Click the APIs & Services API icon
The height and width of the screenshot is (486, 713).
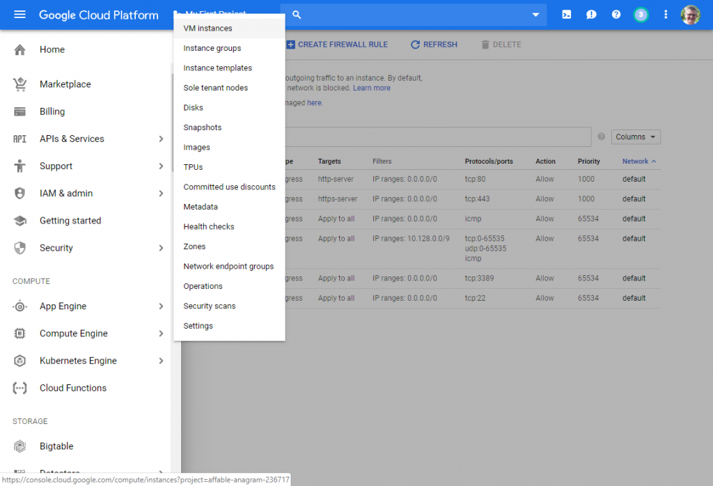(x=19, y=139)
